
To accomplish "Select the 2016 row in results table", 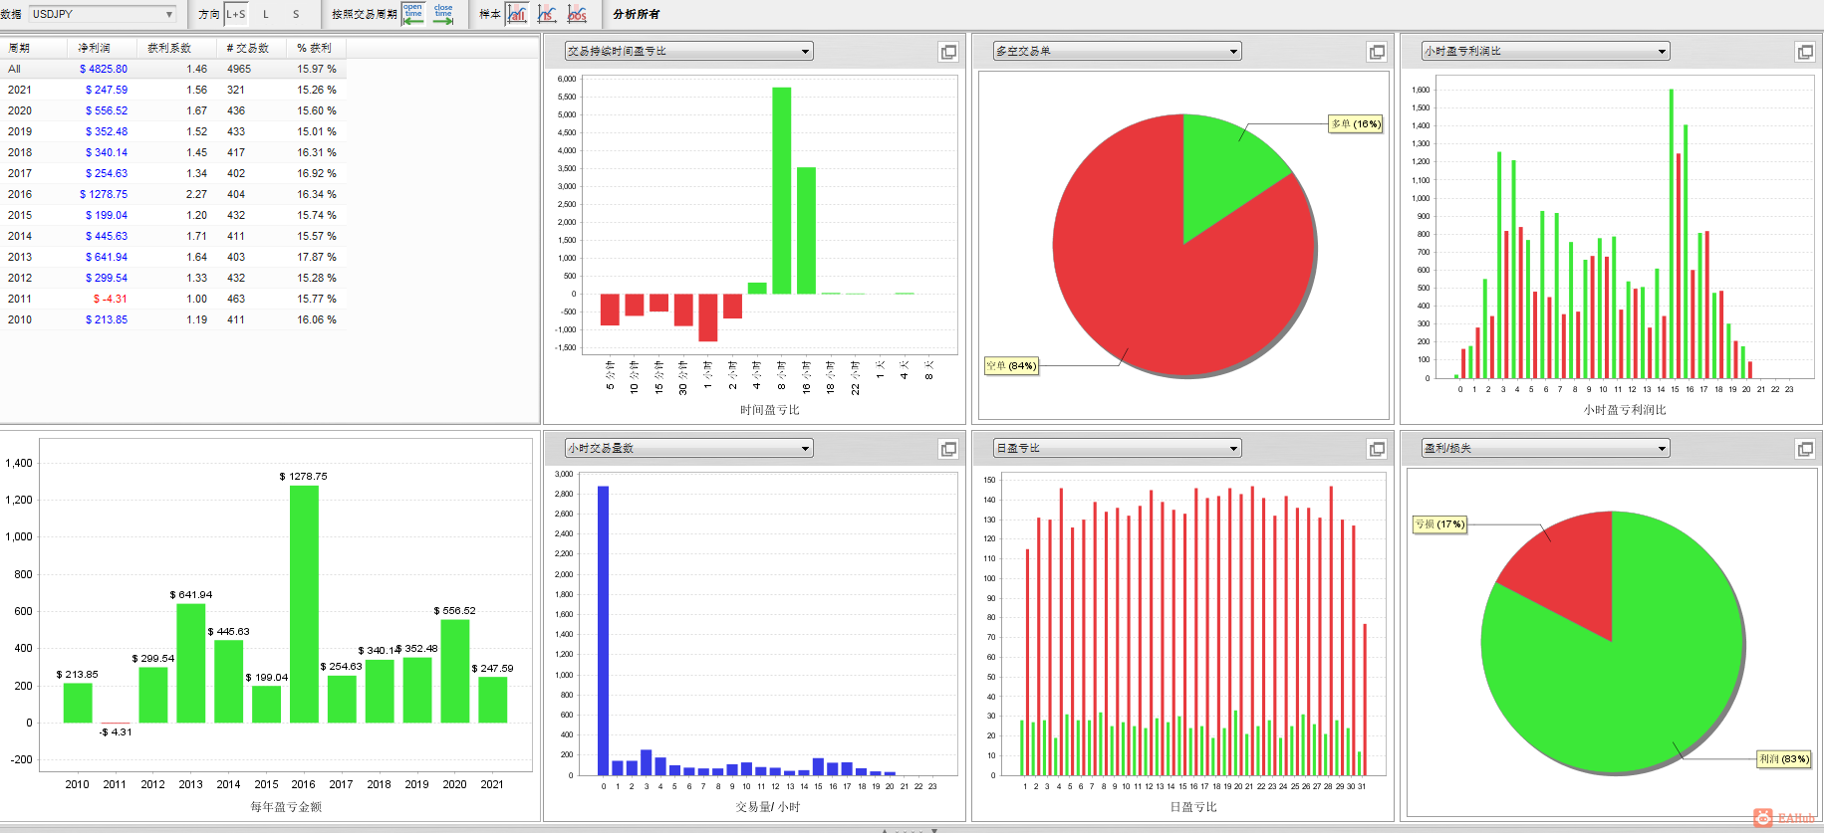I will click(x=172, y=194).
